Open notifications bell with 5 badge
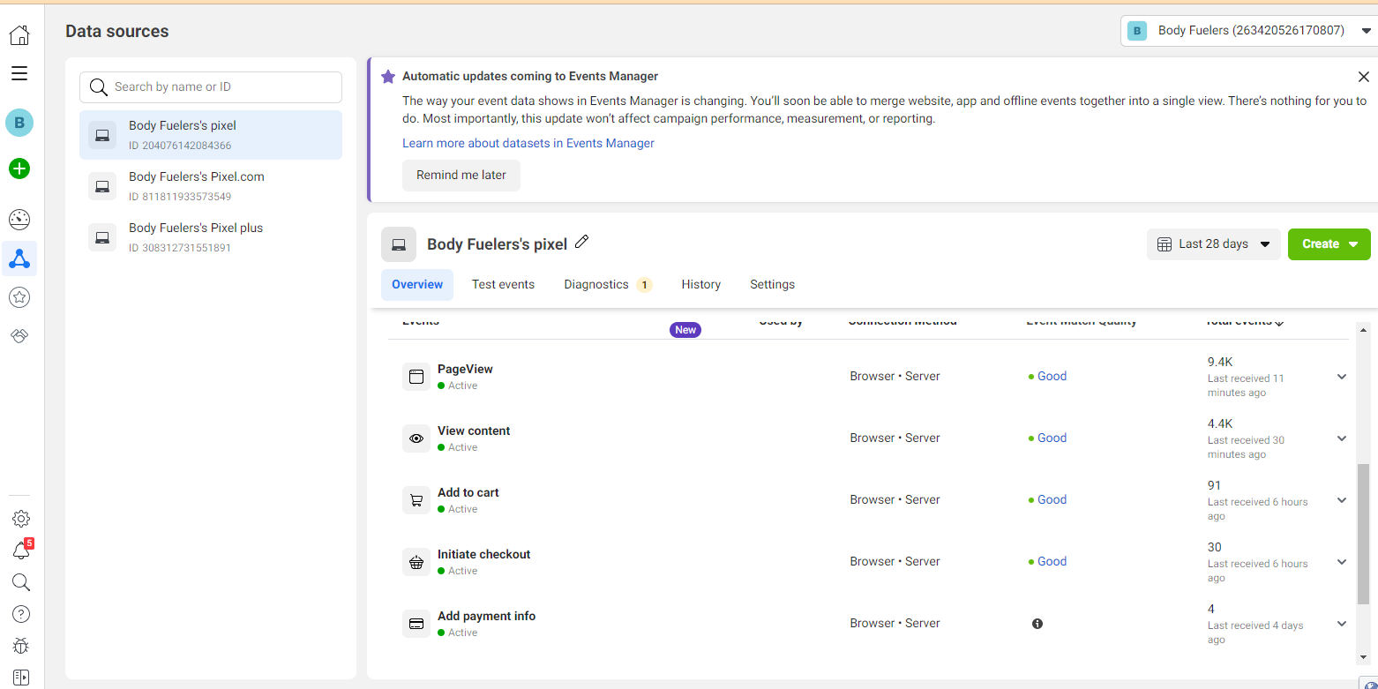The height and width of the screenshot is (689, 1378). pos(21,550)
